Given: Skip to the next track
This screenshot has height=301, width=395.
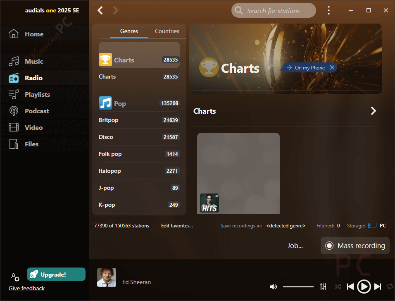Looking at the screenshot, I should (377, 287).
